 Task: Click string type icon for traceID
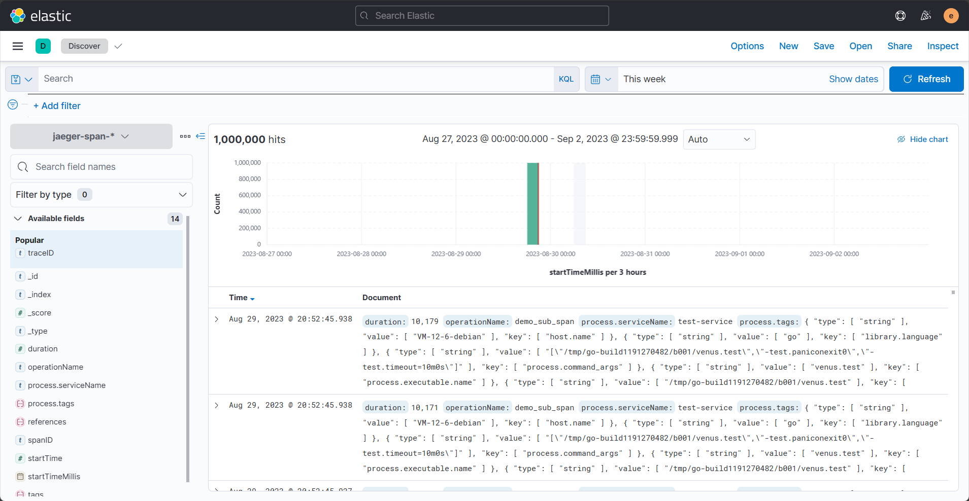coord(20,253)
